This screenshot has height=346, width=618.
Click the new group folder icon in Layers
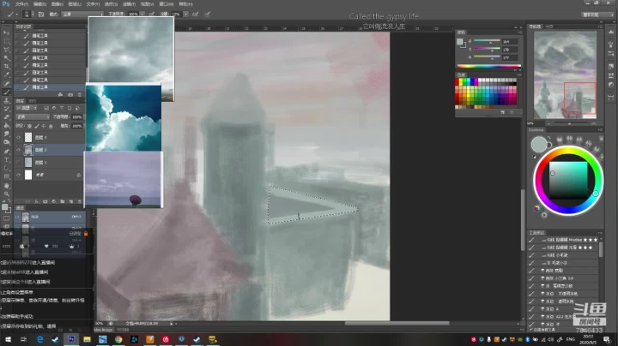[63, 201]
